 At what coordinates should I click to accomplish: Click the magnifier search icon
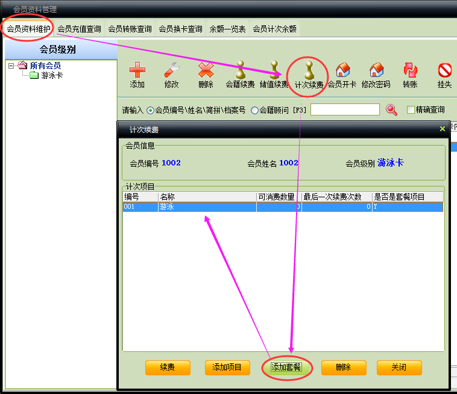tap(391, 110)
